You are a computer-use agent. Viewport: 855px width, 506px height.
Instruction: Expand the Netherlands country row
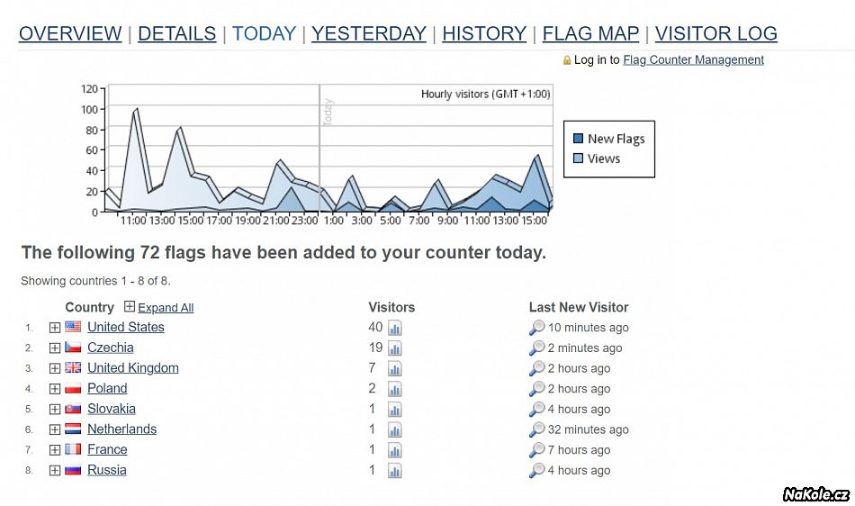pyautogui.click(x=55, y=429)
